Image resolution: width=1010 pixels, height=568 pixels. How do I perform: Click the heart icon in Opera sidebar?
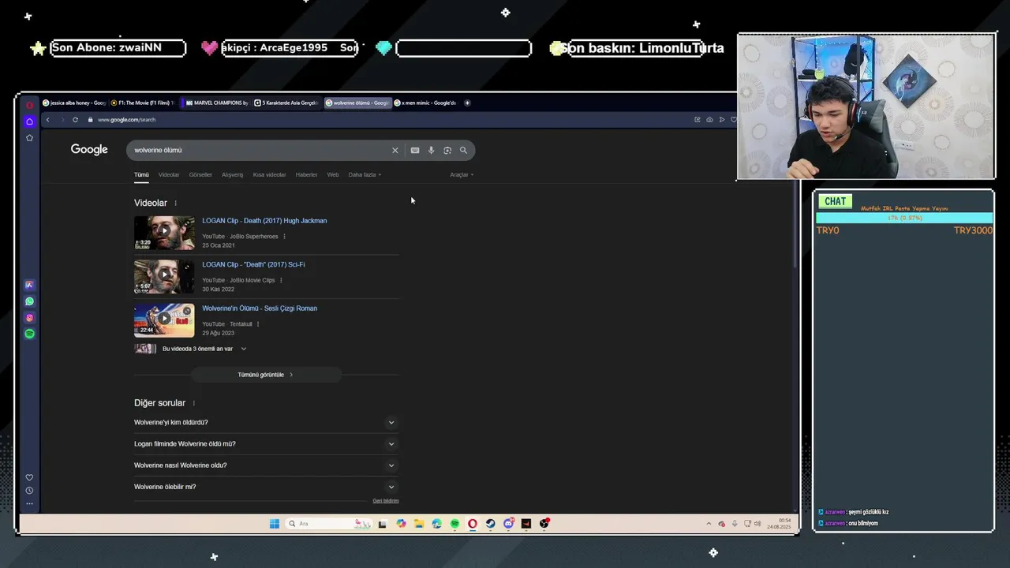(x=29, y=477)
